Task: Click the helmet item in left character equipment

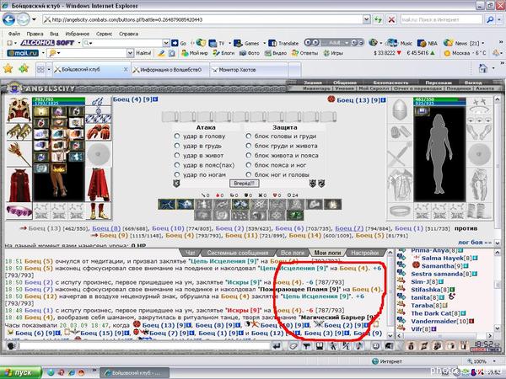Action: tap(19, 109)
